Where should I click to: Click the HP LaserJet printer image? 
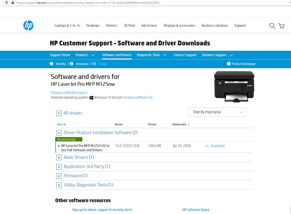(234, 86)
